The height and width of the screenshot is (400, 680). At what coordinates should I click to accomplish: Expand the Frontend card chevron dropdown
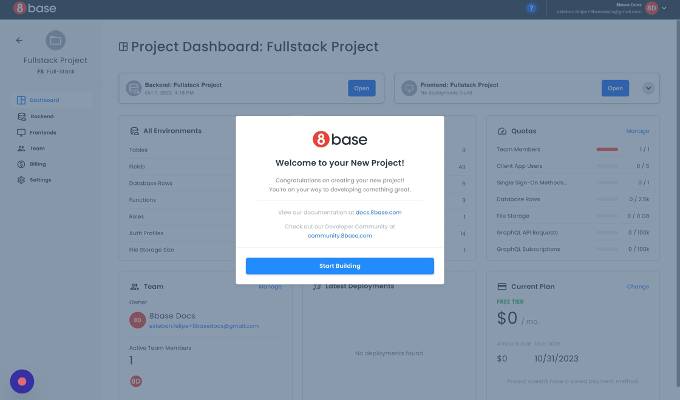click(648, 88)
